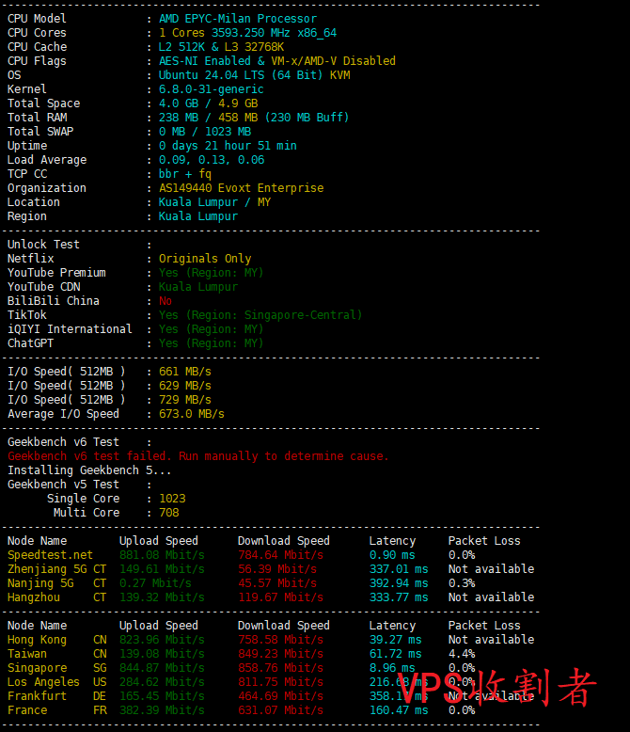Select the bbr + fq TCP CC value
This screenshot has height=732, width=630.
point(185,174)
